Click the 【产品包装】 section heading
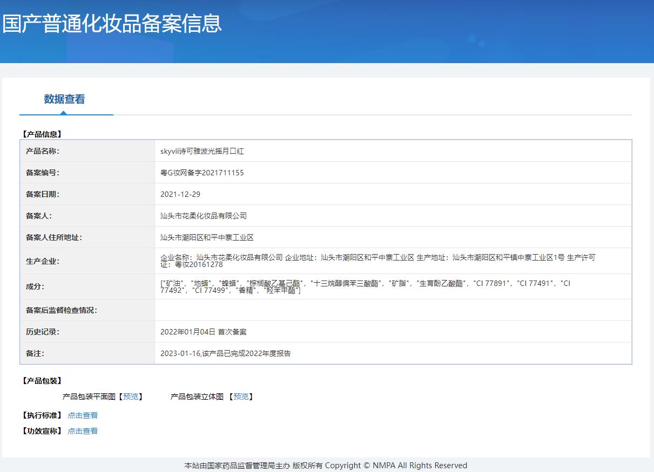The image size is (654, 472). tap(42, 381)
